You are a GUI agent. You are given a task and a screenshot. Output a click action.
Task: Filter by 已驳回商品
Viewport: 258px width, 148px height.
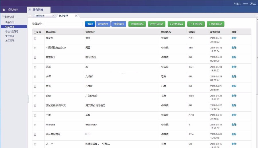[216, 24]
